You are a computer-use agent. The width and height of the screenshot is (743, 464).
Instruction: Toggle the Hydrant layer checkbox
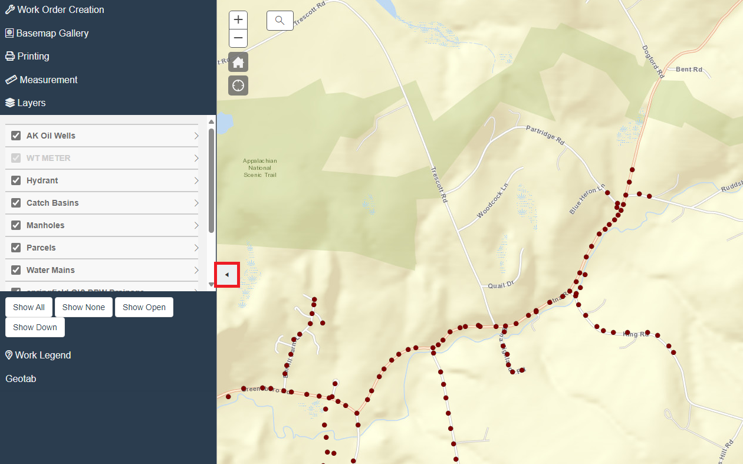[x=16, y=180]
